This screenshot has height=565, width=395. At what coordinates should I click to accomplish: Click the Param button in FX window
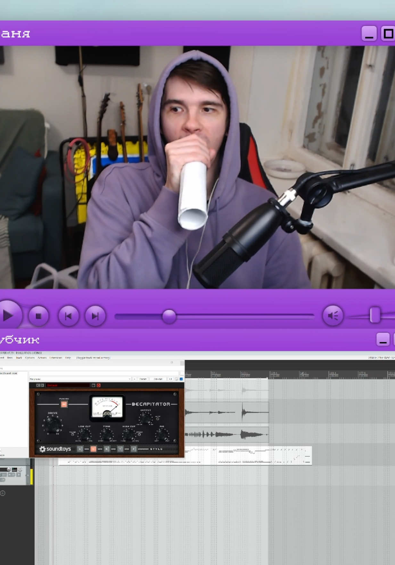[143, 379]
